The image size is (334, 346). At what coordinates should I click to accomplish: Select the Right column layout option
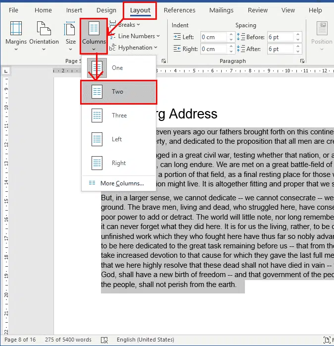click(97, 163)
